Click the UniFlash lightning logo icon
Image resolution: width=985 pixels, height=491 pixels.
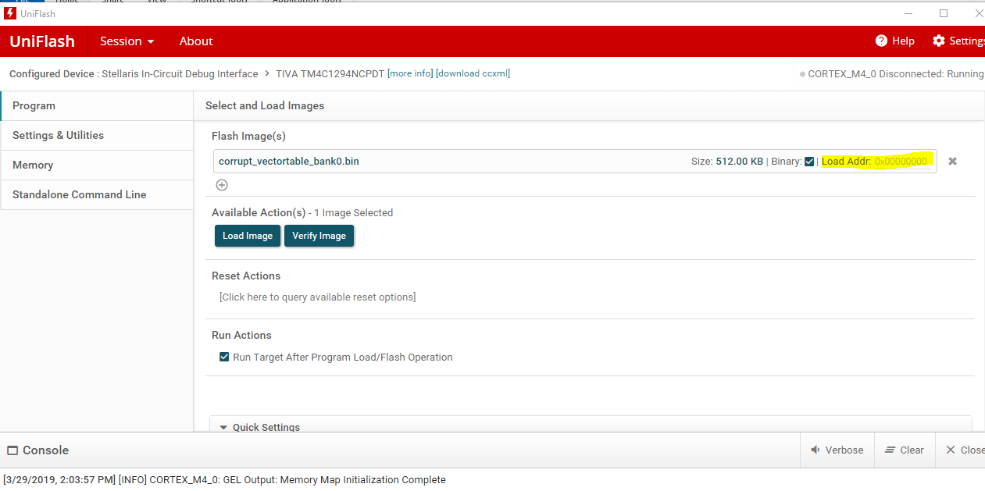[10, 14]
